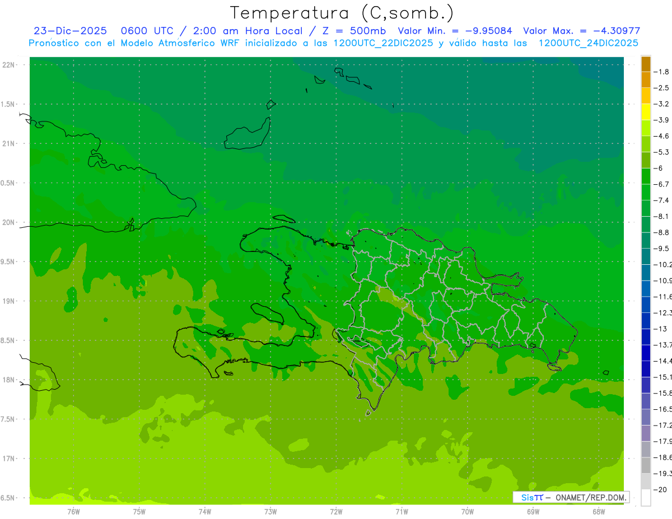
Task: Click the 74W longitude label
Action: point(205,512)
